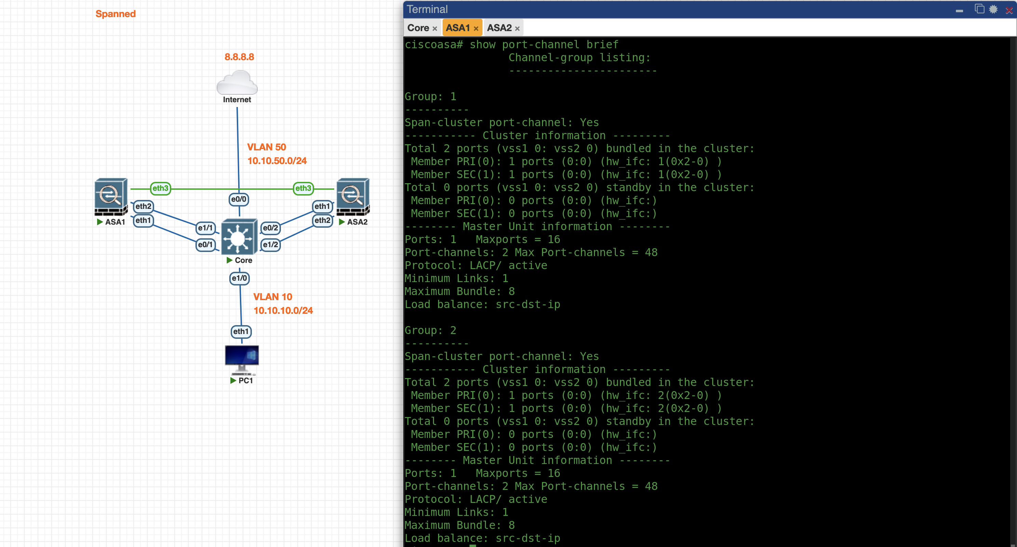Click the green eth3 label near ASA1
1017x547 pixels.
[160, 188]
